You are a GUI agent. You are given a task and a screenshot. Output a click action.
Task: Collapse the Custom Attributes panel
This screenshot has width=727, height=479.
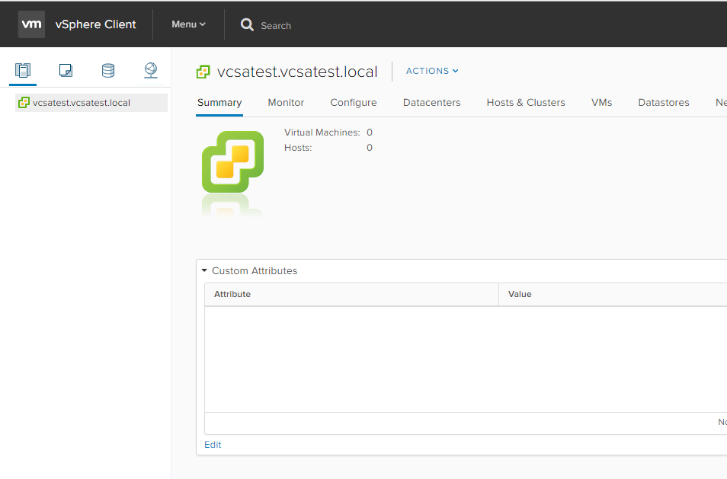204,271
